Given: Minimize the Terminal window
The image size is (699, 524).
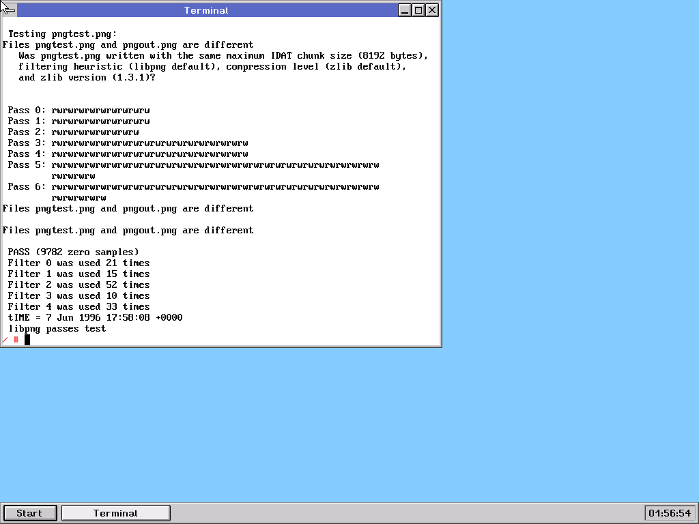Looking at the screenshot, I should pos(405,10).
